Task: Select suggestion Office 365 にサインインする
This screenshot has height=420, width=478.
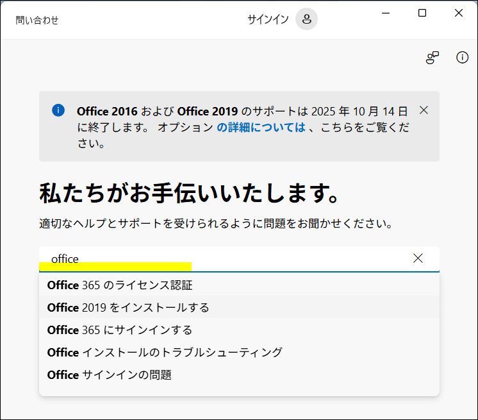Action: [239, 330]
